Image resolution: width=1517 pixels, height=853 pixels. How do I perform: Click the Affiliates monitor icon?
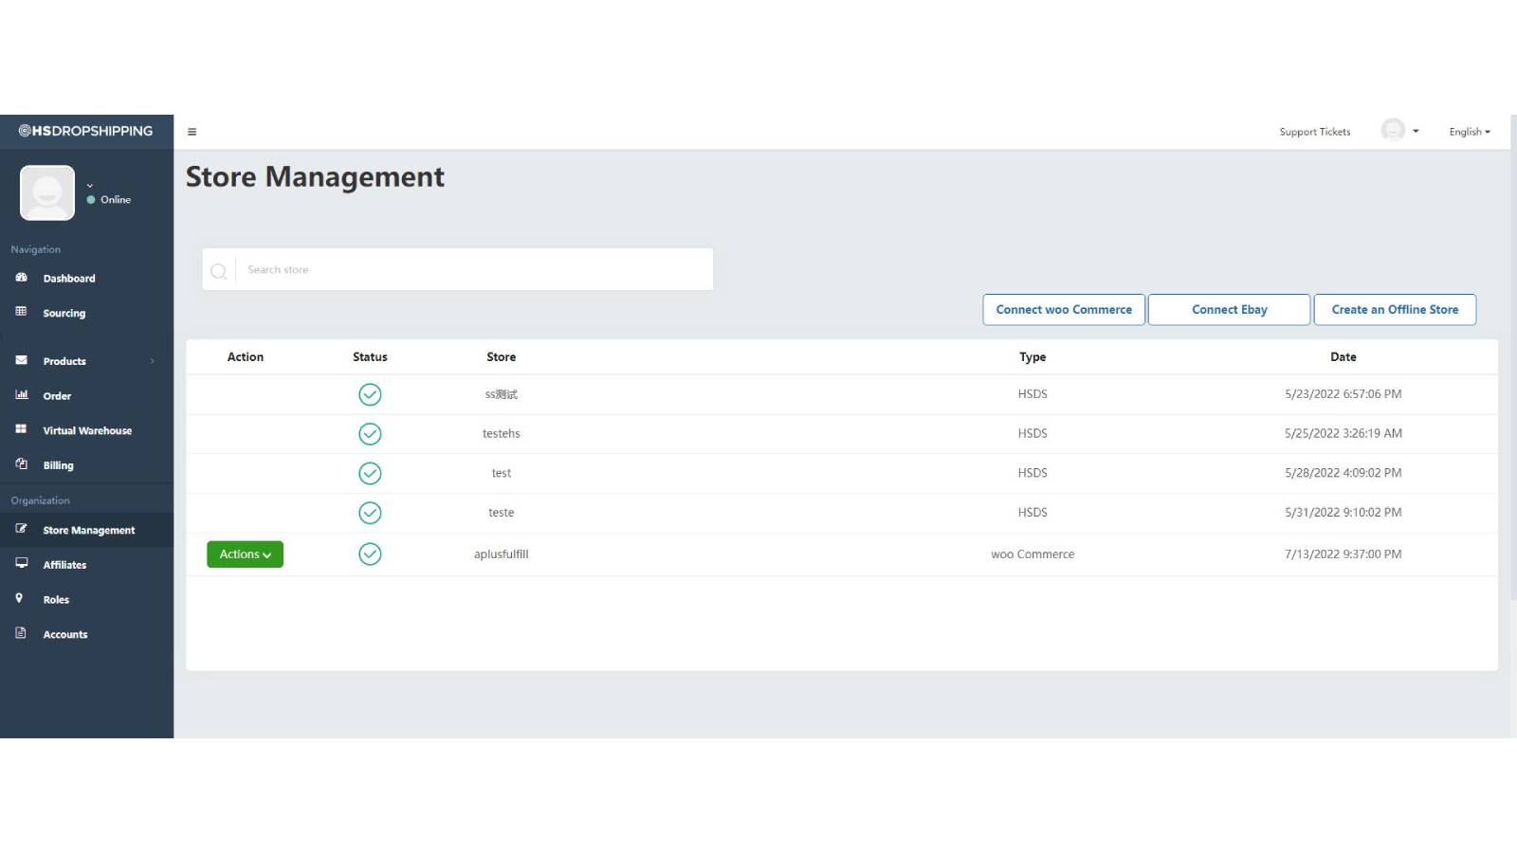(x=21, y=563)
